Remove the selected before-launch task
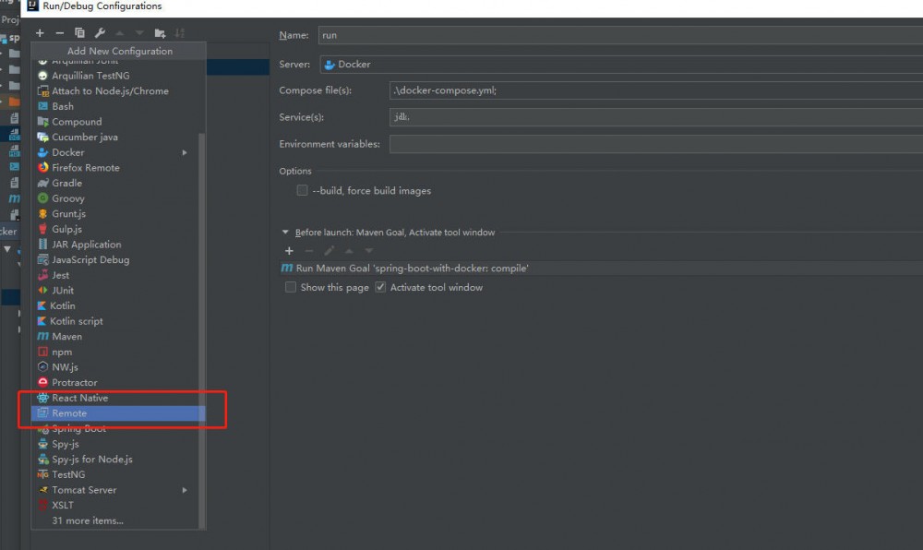Image resolution: width=923 pixels, height=550 pixels. point(309,251)
